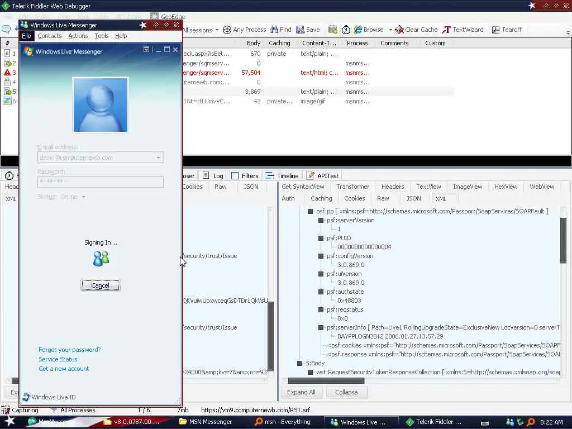Click the timer clock icon in Fiddler toolbar
572x429 pixels.
(x=346, y=30)
